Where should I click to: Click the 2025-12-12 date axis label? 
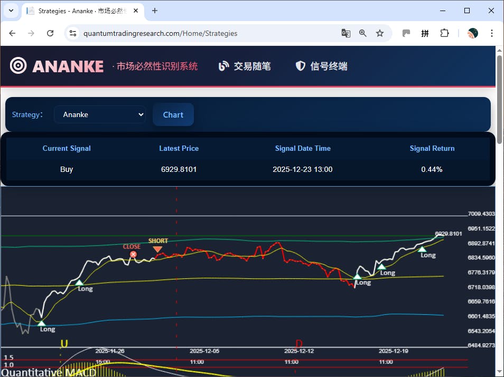coord(299,351)
